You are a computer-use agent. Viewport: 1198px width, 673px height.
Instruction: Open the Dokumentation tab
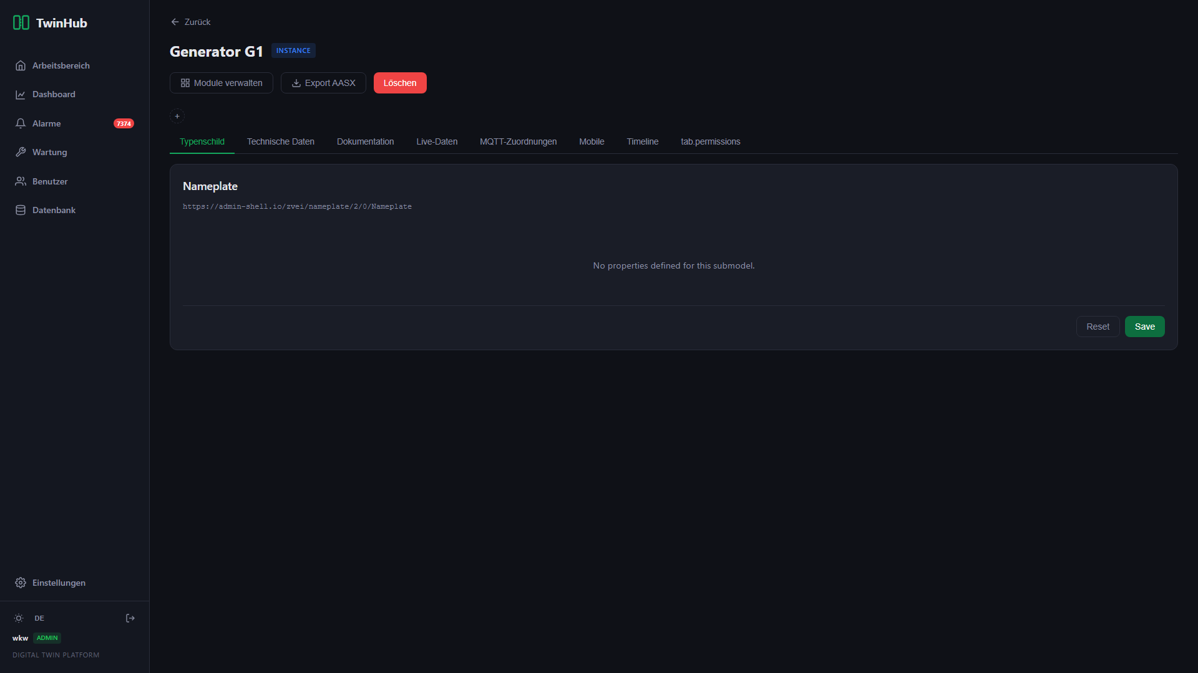tap(366, 141)
